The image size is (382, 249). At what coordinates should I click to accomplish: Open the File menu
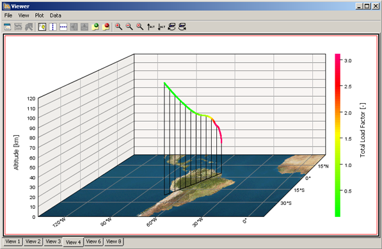(x=8, y=15)
